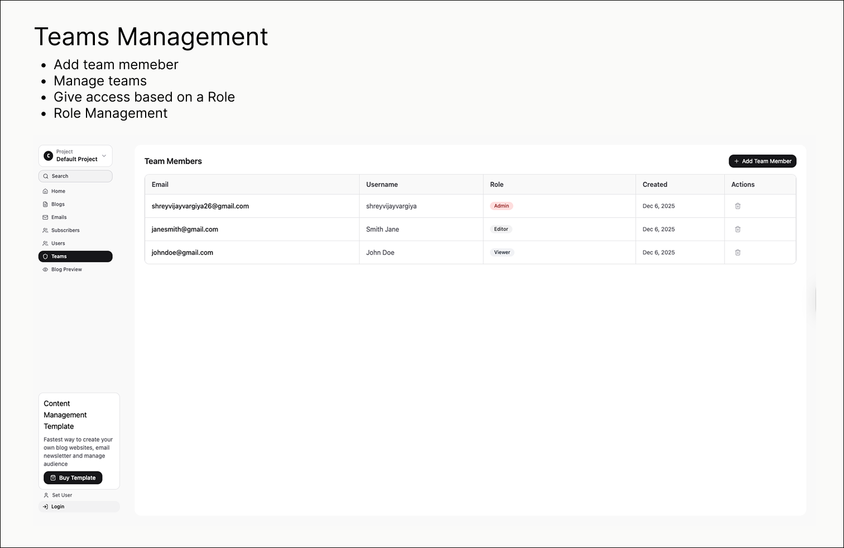The width and height of the screenshot is (844, 548).
Task: Click the Editor role badge
Action: 501,229
